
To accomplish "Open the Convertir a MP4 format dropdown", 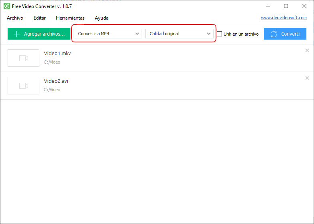I will [x=108, y=34].
